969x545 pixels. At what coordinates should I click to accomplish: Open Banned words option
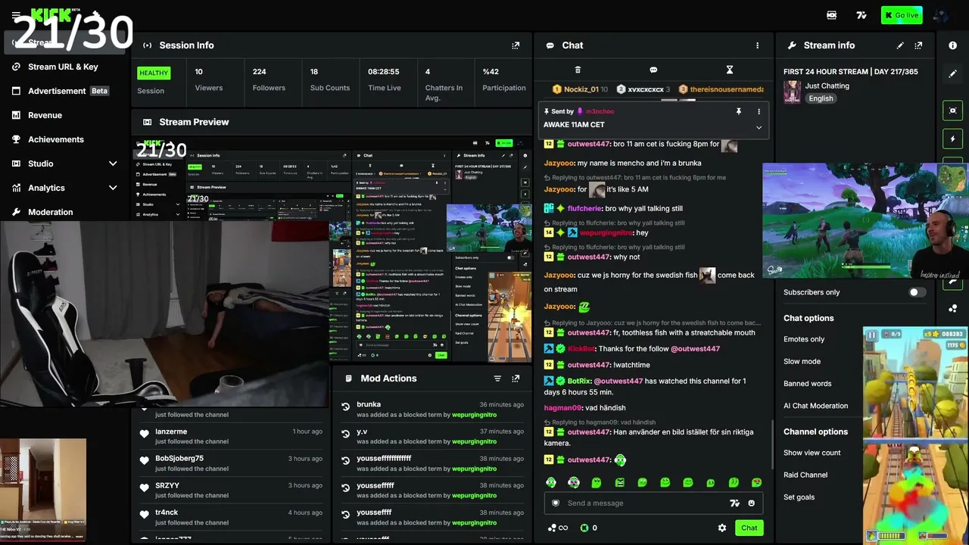click(x=807, y=384)
